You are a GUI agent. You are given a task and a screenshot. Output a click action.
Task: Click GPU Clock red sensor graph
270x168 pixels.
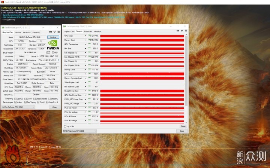(x=142, y=36)
